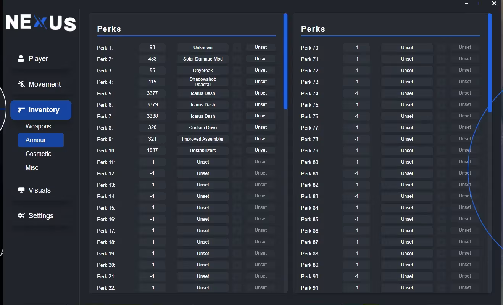Screen dimensions: 503x305
Task: Unset Perk 4 using the right button
Action: click(x=261, y=82)
